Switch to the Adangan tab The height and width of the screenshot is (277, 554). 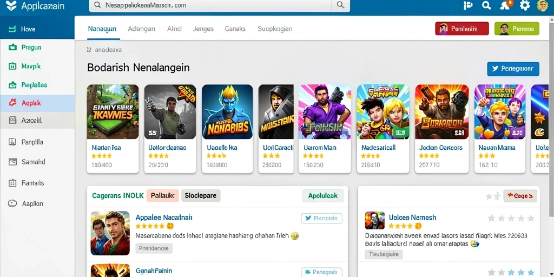point(141,29)
